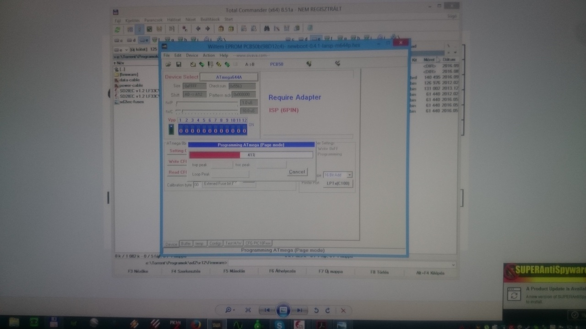The width and height of the screenshot is (586, 329).
Task: Click the 41% programming progress bar
Action: pyautogui.click(x=251, y=155)
